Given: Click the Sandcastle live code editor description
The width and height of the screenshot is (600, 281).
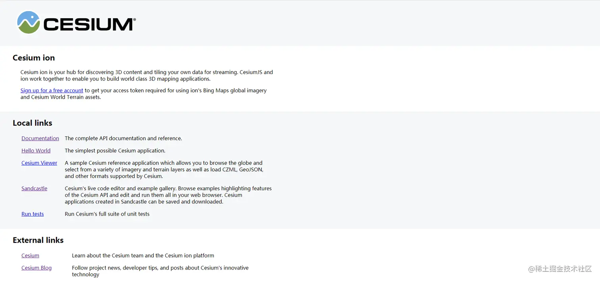Looking at the screenshot, I should point(168,195).
